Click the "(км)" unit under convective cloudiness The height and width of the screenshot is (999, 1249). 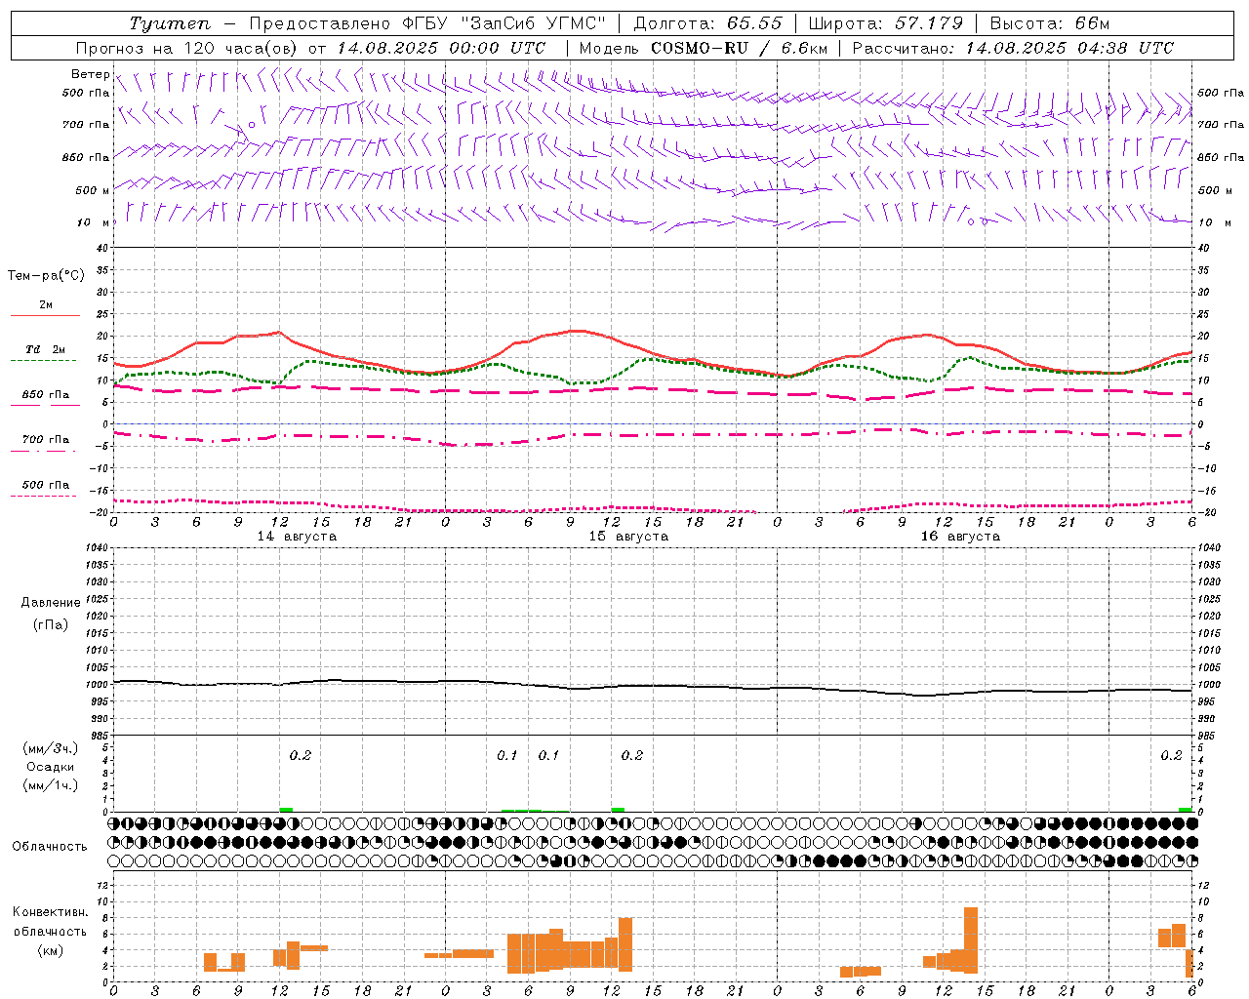coord(50,950)
